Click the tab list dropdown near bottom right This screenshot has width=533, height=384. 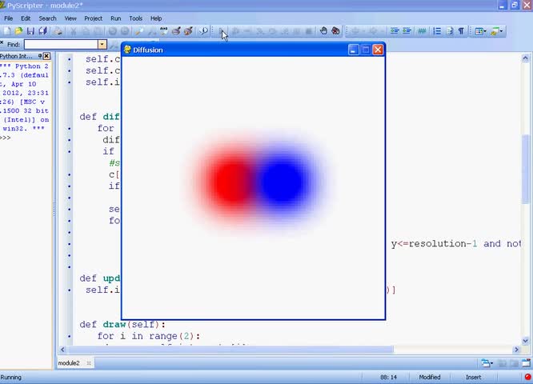[x=487, y=363]
